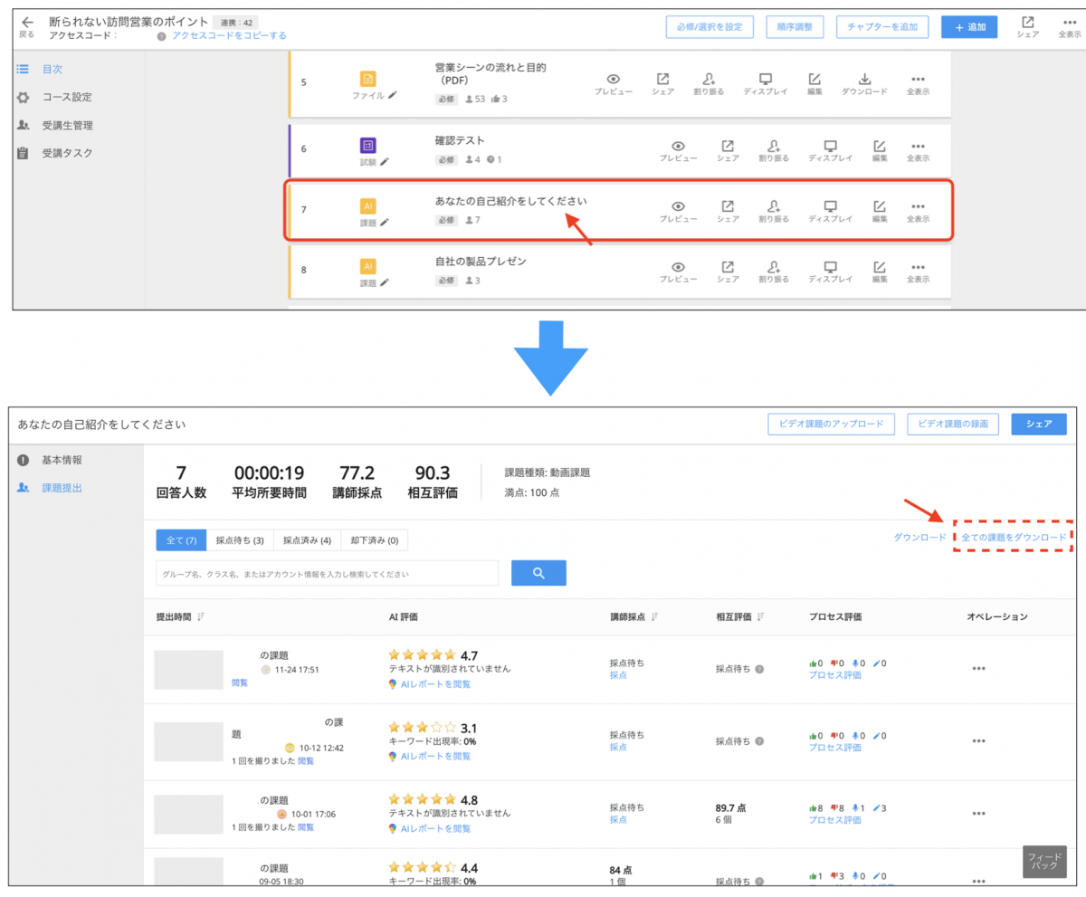1086x897 pixels.
Task: Open operation menu for first submission
Action: click(x=978, y=669)
